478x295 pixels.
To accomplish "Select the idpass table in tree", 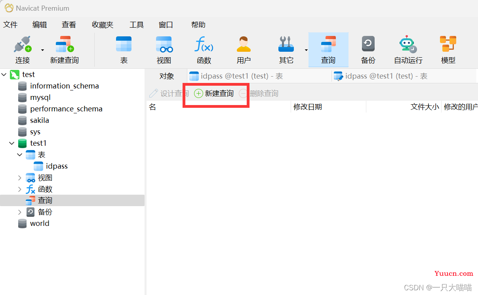I will click(57, 166).
